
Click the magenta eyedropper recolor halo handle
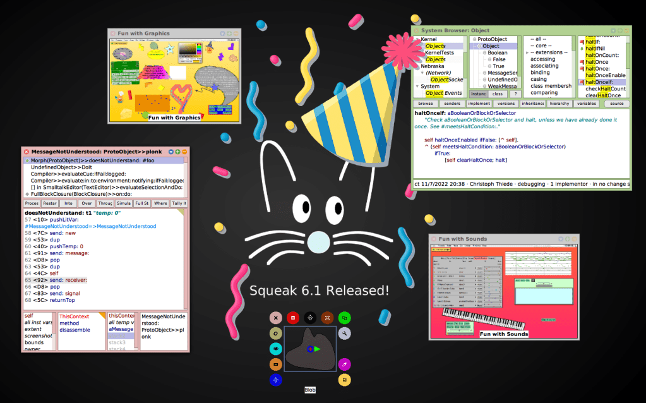click(344, 364)
